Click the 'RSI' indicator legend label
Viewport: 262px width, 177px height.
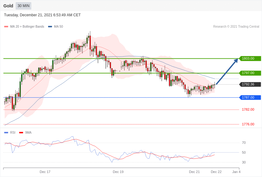13,132
